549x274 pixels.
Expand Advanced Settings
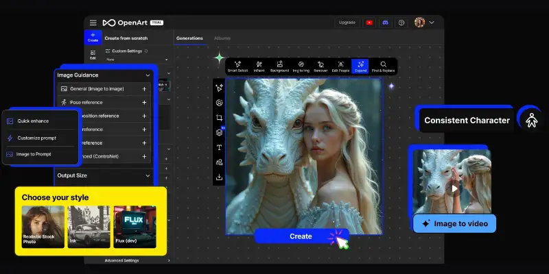[x=137, y=260]
